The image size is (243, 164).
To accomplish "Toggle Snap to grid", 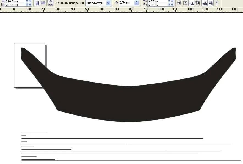I will coord(179,3).
